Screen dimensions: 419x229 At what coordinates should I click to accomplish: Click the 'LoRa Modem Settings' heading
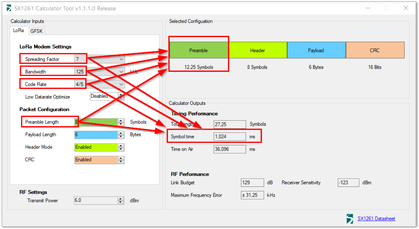[46, 47]
